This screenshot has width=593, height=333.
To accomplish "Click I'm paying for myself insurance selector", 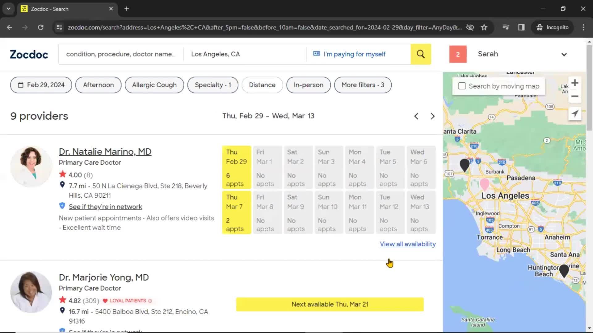I will click(359, 54).
